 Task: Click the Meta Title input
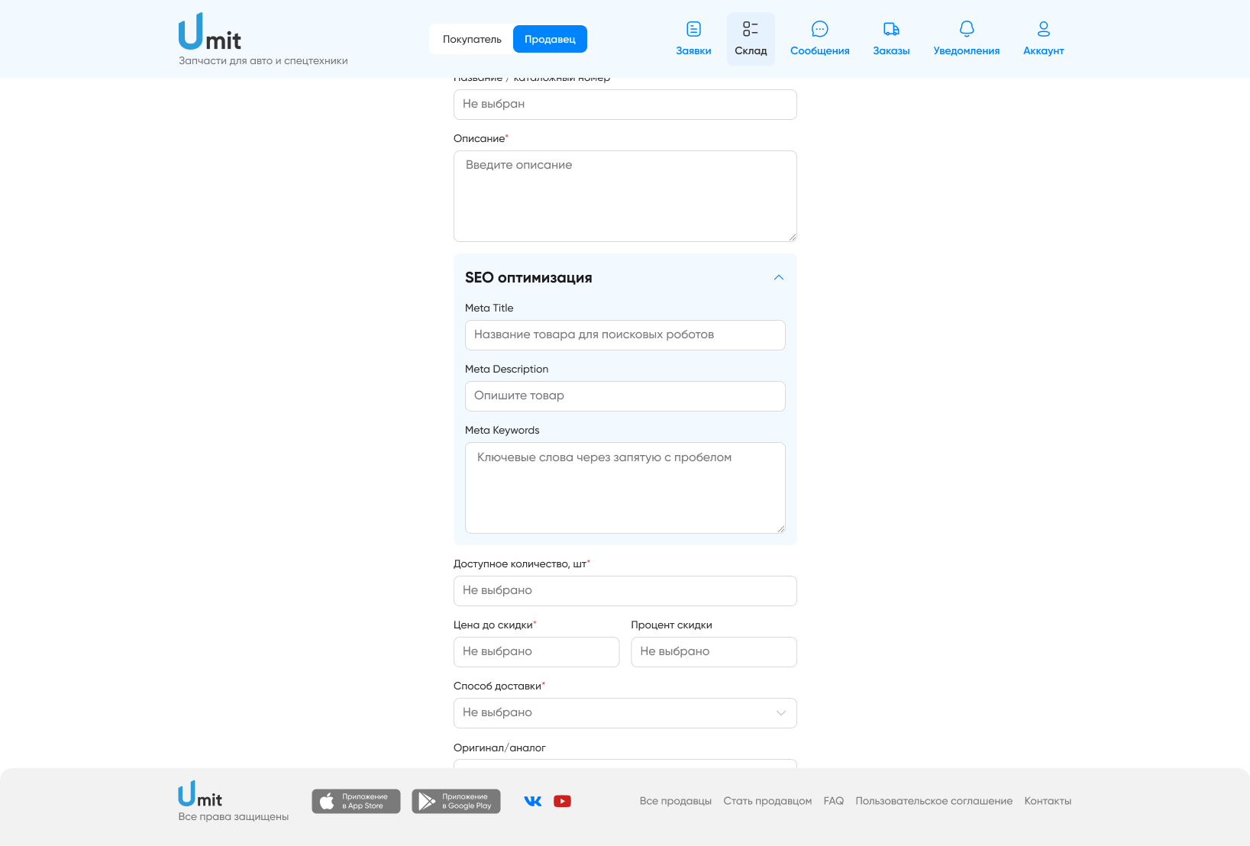(625, 335)
